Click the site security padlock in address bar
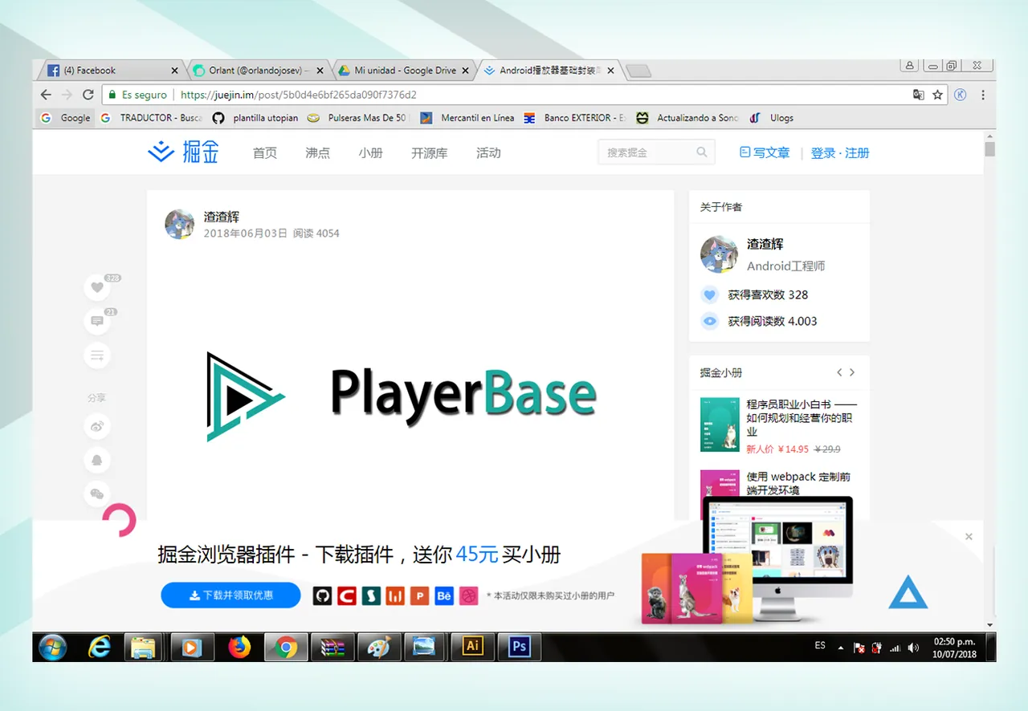Screen dimensions: 1028x711 tap(112, 95)
